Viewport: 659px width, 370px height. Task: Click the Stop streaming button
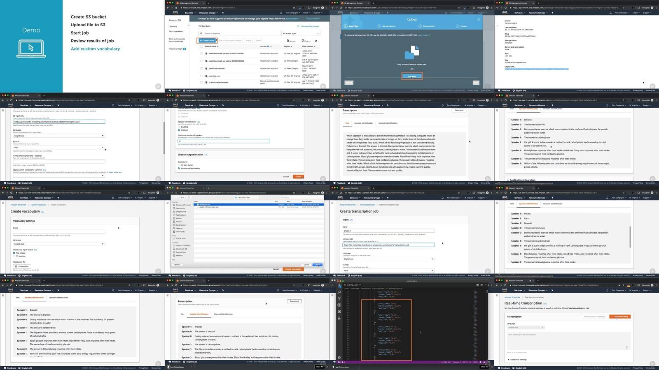coord(620,317)
